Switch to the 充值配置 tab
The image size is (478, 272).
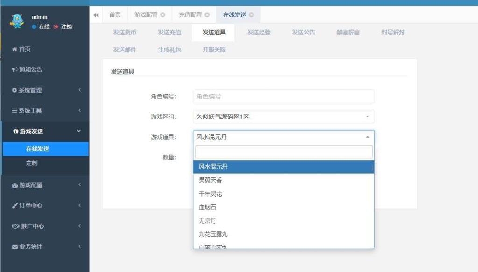(x=190, y=14)
